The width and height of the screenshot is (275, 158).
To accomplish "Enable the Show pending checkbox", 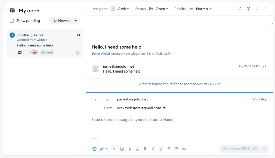I will [x=12, y=21].
